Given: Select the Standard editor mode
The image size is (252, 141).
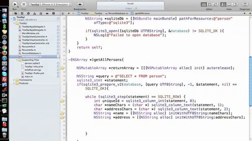Looking at the screenshot, I should tap(204, 4).
